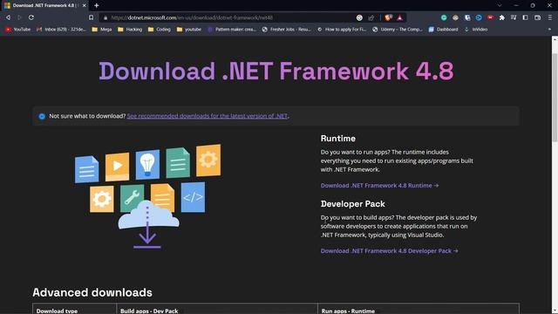Image resolution: width=558 pixels, height=314 pixels.
Task: Open the Fresher Jobs bookmark
Action: 287,29
